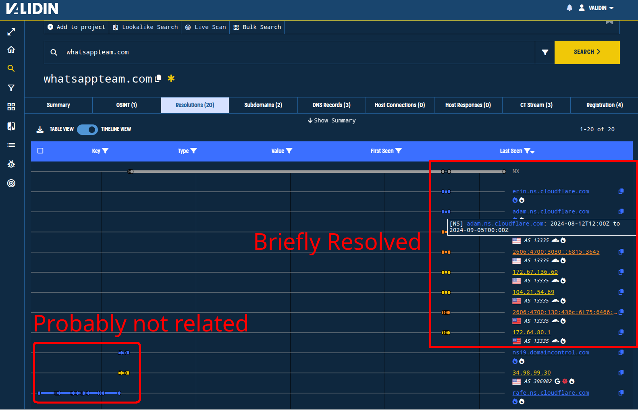Open the DNS Records (3) tab
638x410 pixels.
(332, 105)
